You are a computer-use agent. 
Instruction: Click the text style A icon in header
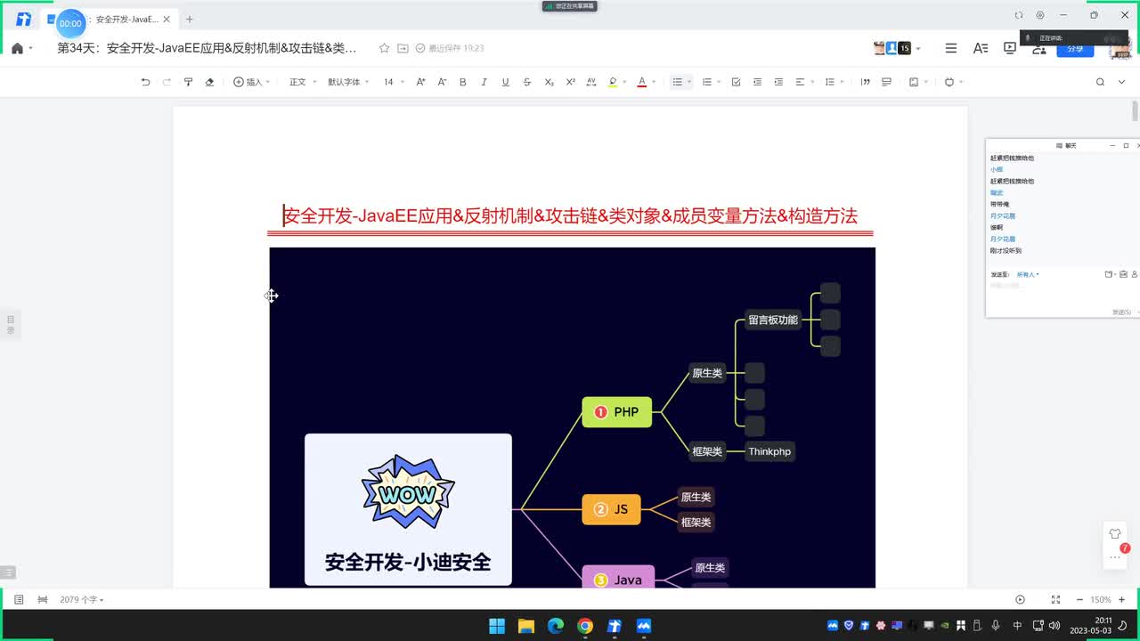pyautogui.click(x=981, y=48)
